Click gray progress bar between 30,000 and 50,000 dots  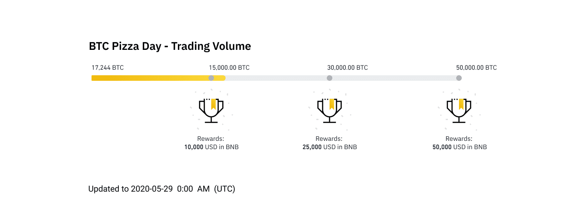coord(394,78)
